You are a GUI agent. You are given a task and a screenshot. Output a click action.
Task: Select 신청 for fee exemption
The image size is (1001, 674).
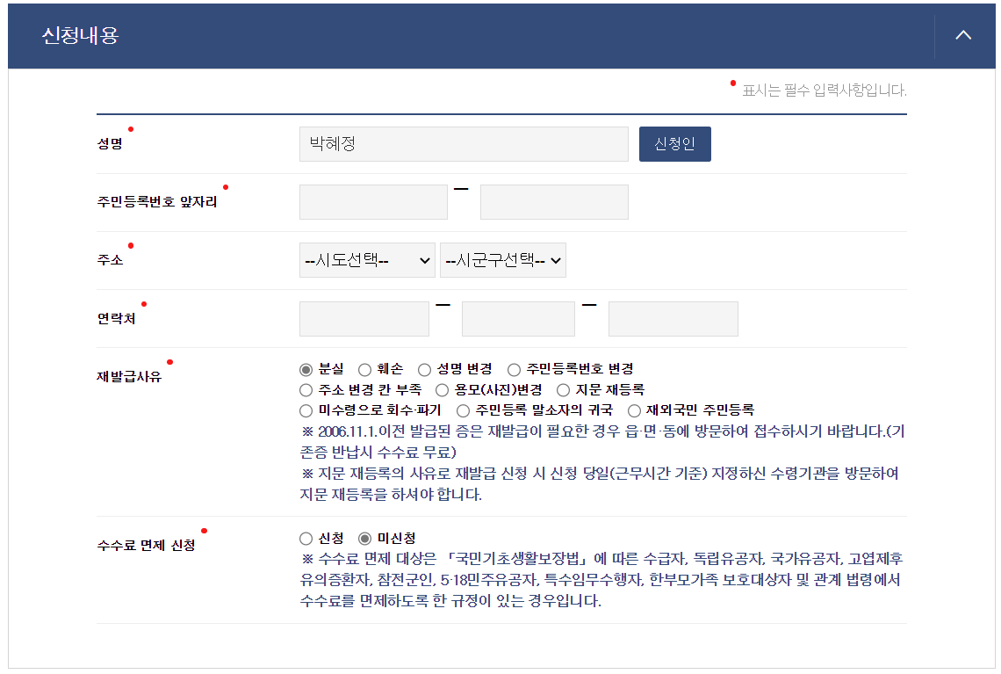coord(306,539)
